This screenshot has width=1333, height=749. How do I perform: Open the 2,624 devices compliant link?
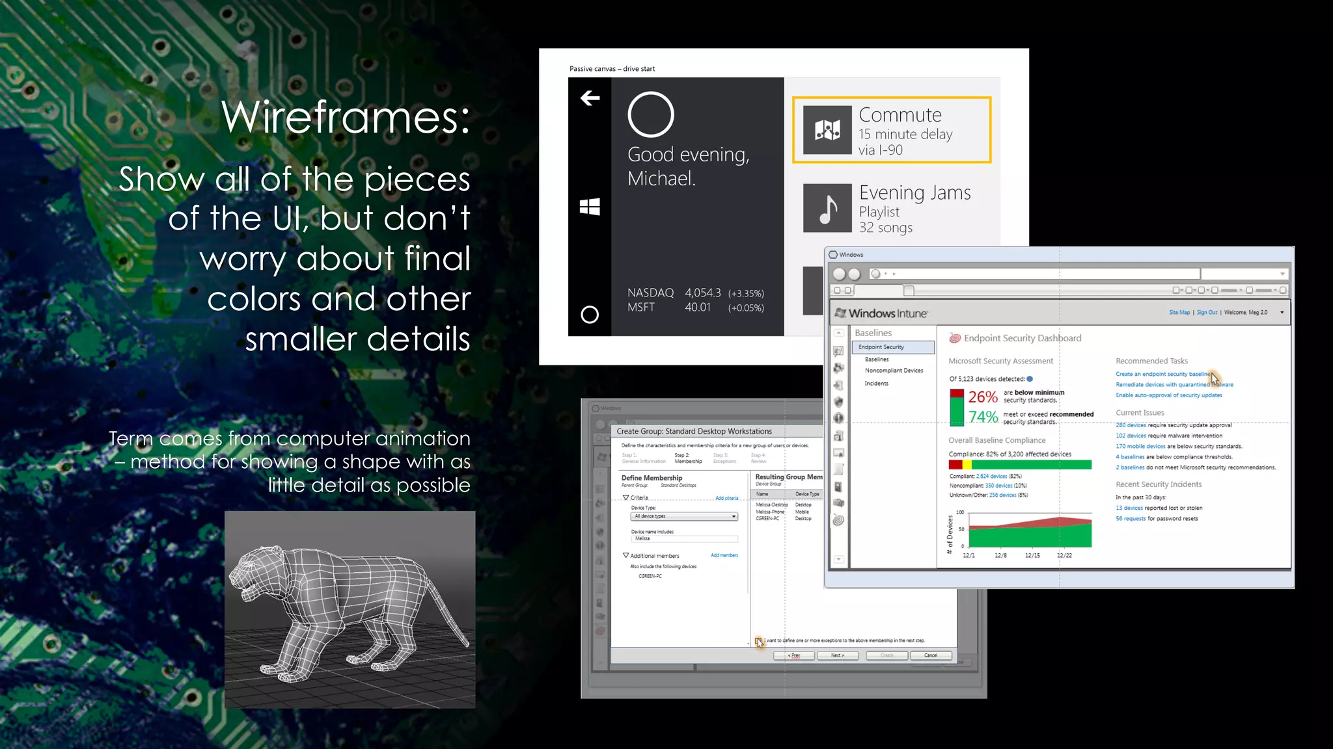991,477
